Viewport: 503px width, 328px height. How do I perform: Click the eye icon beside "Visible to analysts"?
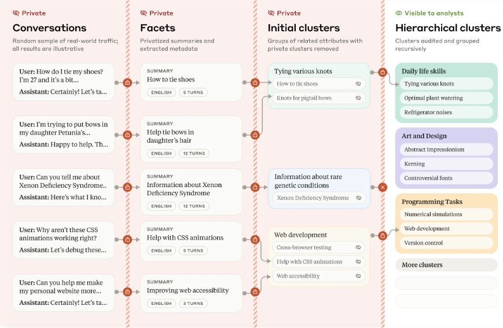(399, 13)
